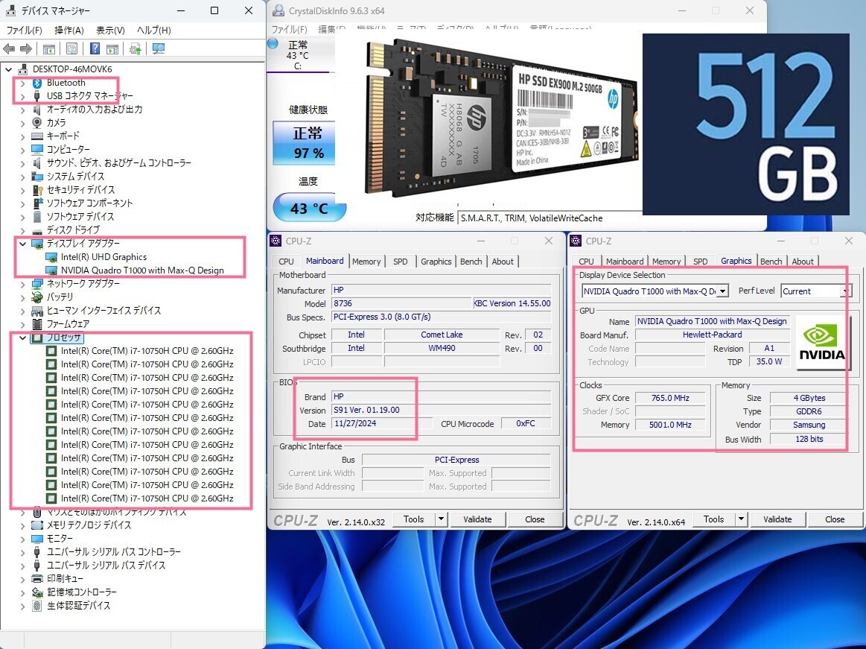Click the show/hide console tree toolbar icon

[49, 48]
